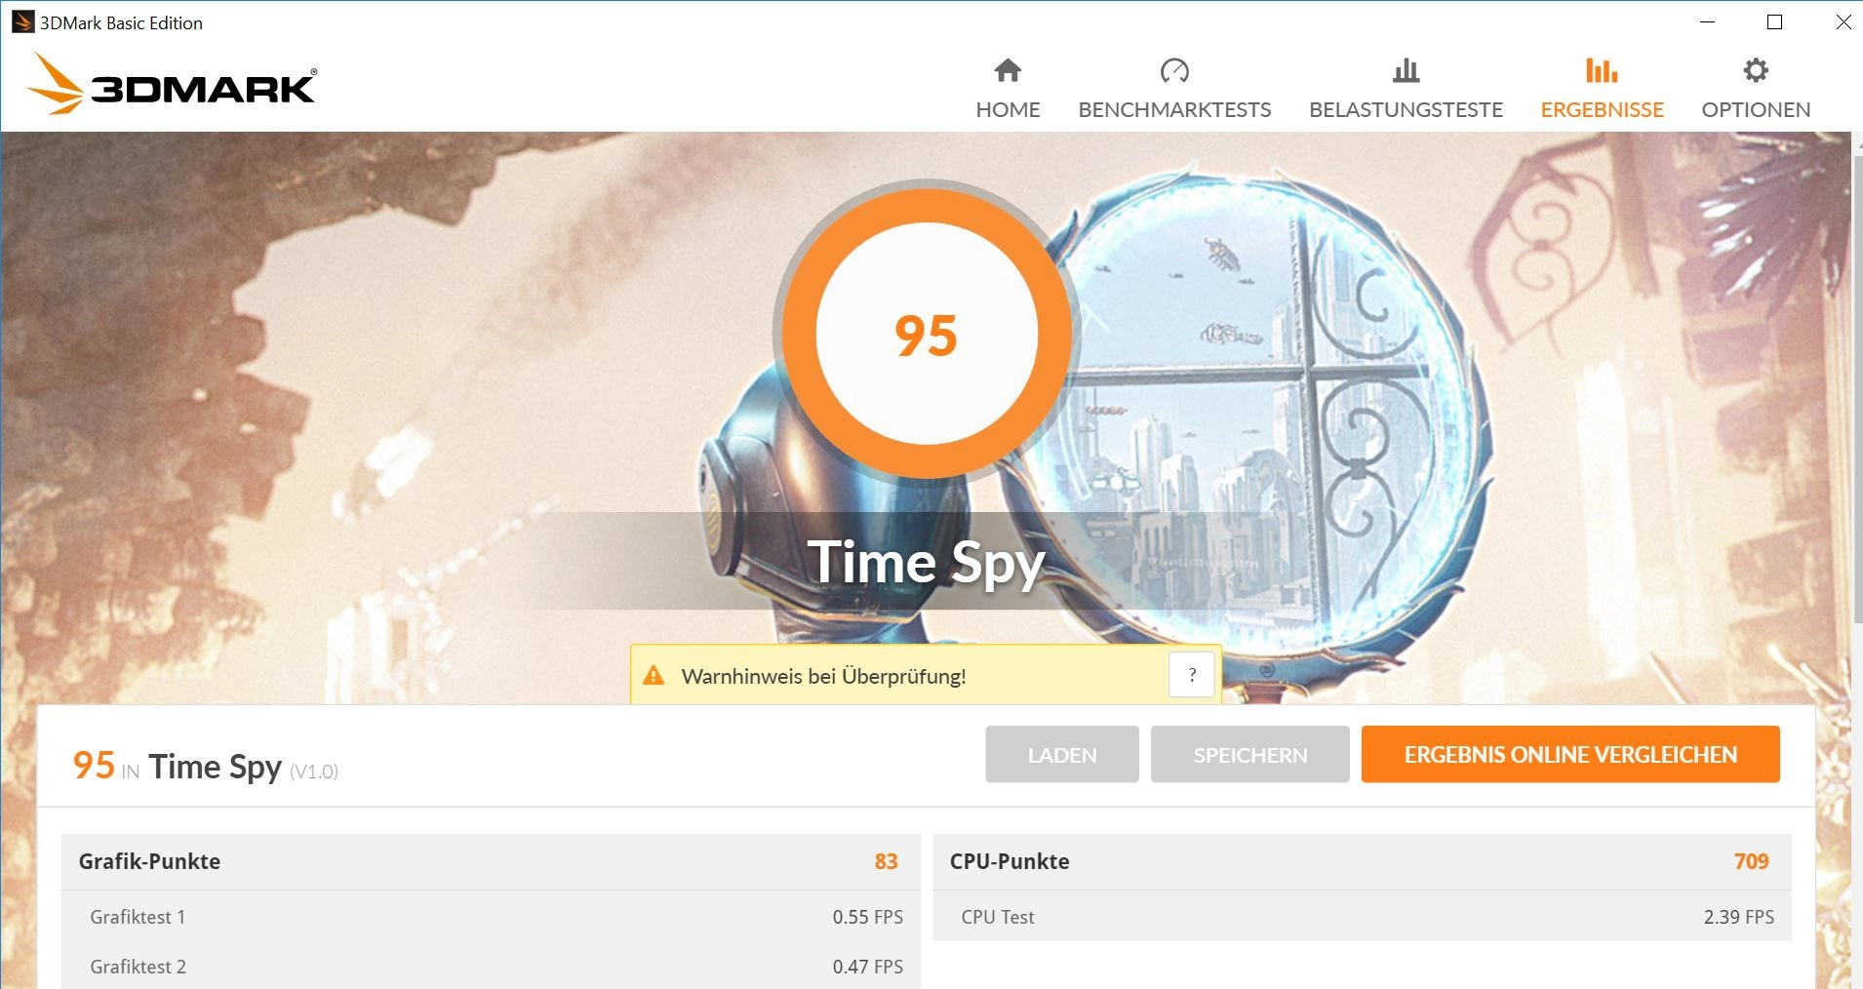The height and width of the screenshot is (989, 1863).
Task: Click the Grafik-Punkte header row
Action: coord(491,861)
